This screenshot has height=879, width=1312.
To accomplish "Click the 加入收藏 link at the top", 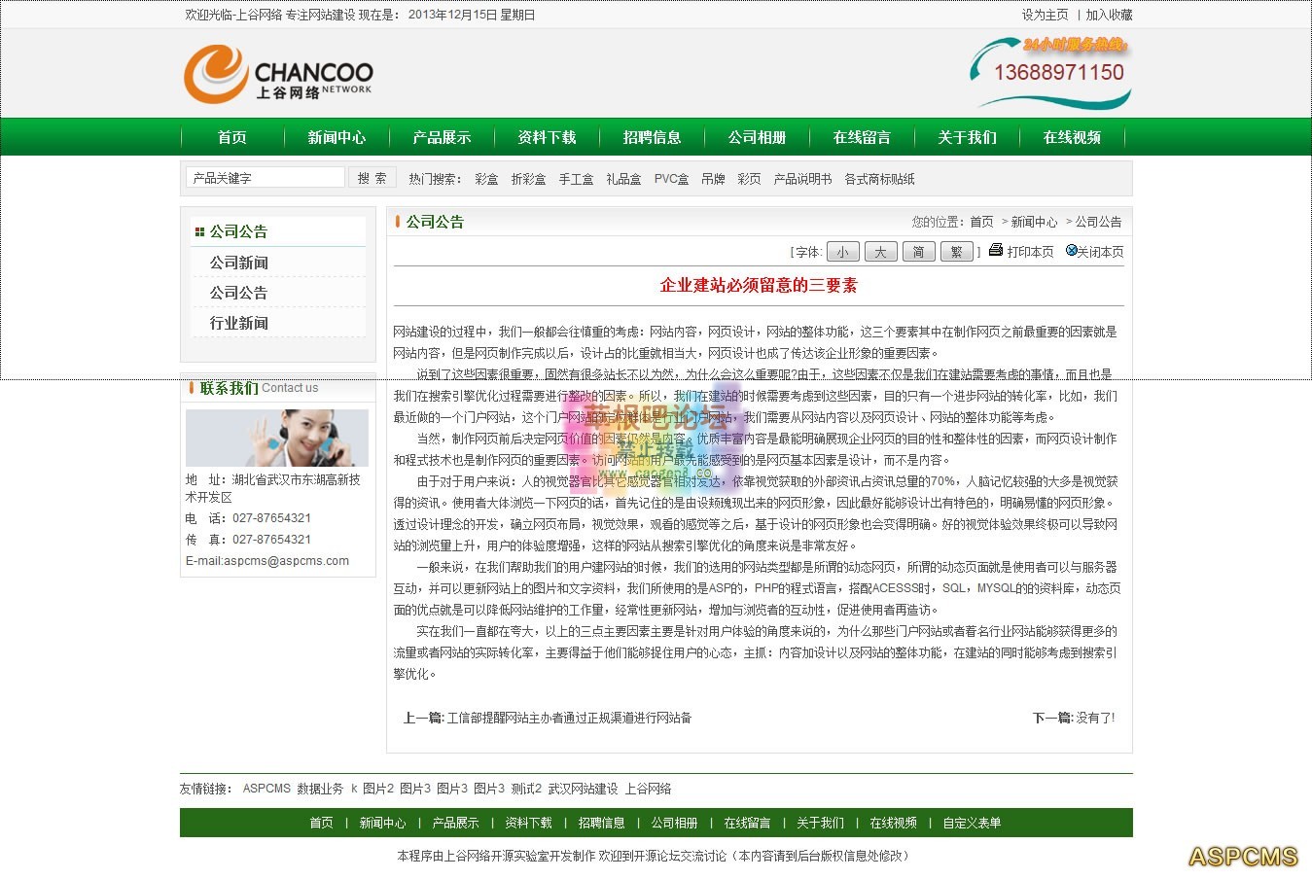I will click(x=1109, y=15).
